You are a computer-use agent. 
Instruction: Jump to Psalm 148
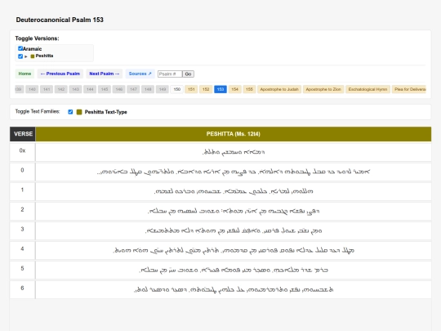point(148,89)
